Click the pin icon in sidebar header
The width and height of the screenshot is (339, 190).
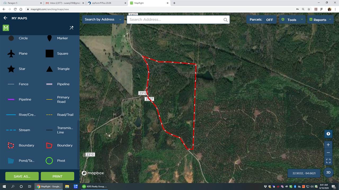pyautogui.click(x=71, y=28)
